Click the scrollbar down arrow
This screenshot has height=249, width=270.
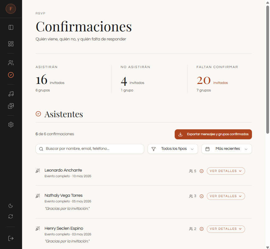(x=268, y=247)
